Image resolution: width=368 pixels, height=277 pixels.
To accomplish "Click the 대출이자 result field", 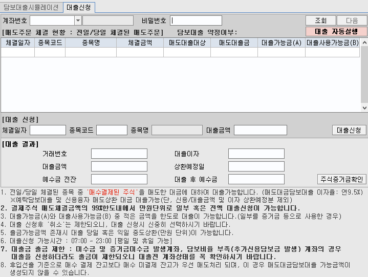I will tap(256, 154).
